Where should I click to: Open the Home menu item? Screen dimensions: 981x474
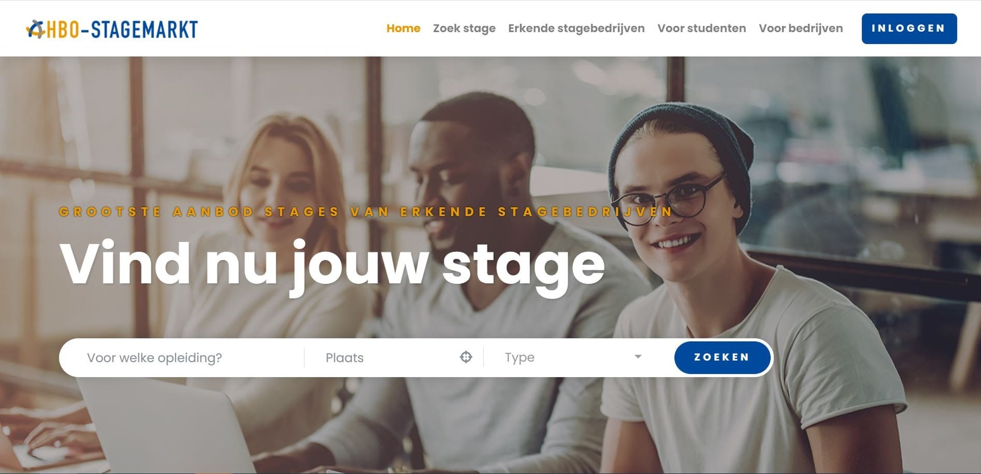403,28
